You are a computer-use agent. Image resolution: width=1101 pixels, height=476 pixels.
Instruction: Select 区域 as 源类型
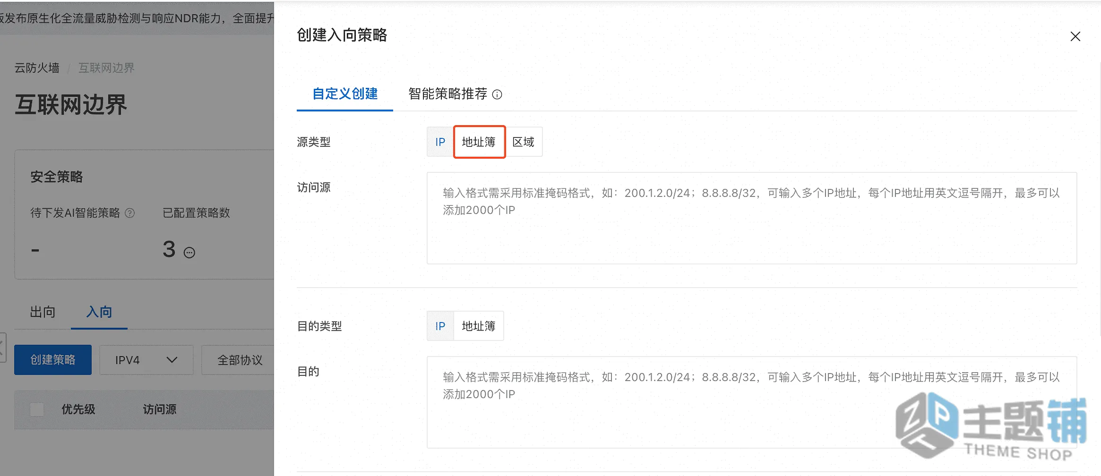pyautogui.click(x=524, y=142)
